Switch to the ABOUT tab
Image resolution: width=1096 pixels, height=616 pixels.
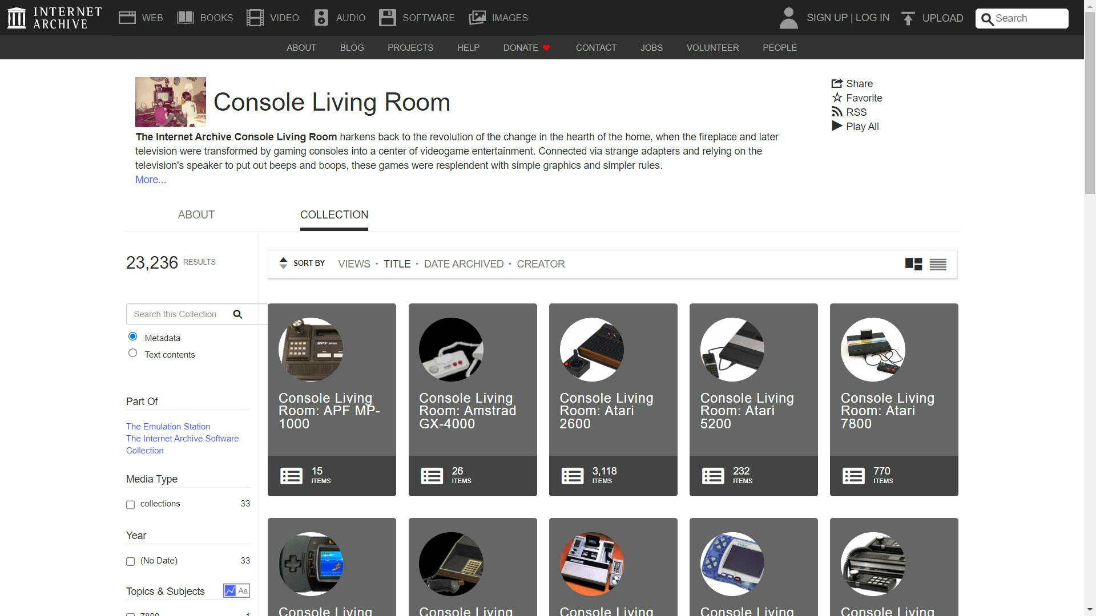coord(196,215)
